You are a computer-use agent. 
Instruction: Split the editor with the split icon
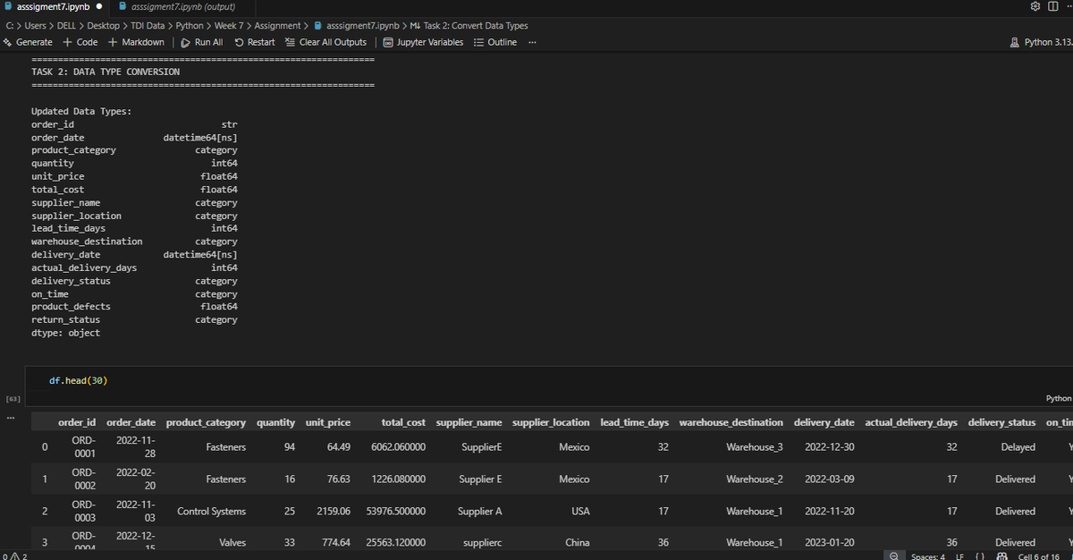(x=1053, y=7)
